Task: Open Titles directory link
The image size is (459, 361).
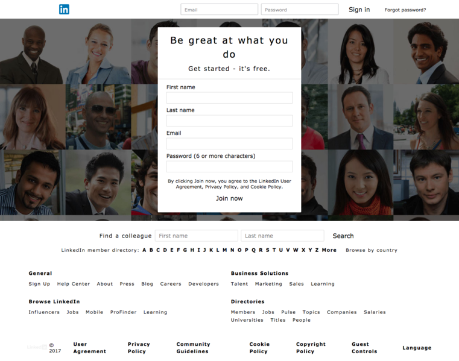Action: (x=278, y=320)
